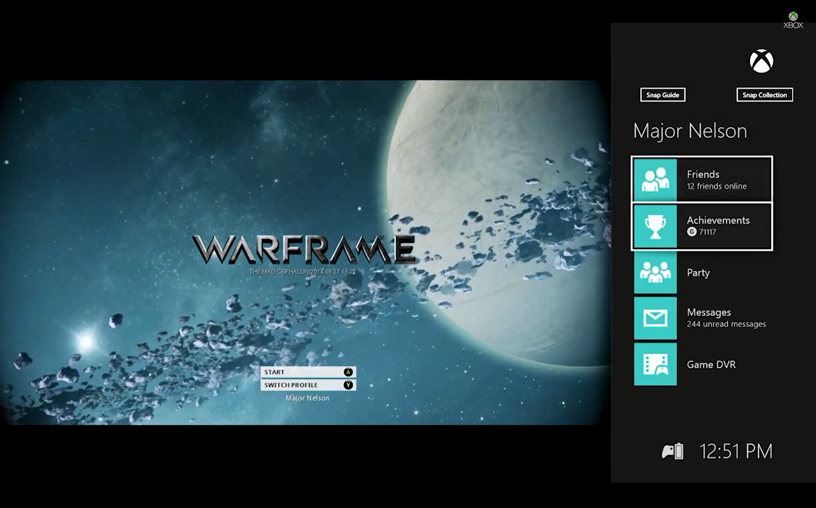816x508 pixels.
Task: Open the Friends panel icon
Action: [655, 179]
